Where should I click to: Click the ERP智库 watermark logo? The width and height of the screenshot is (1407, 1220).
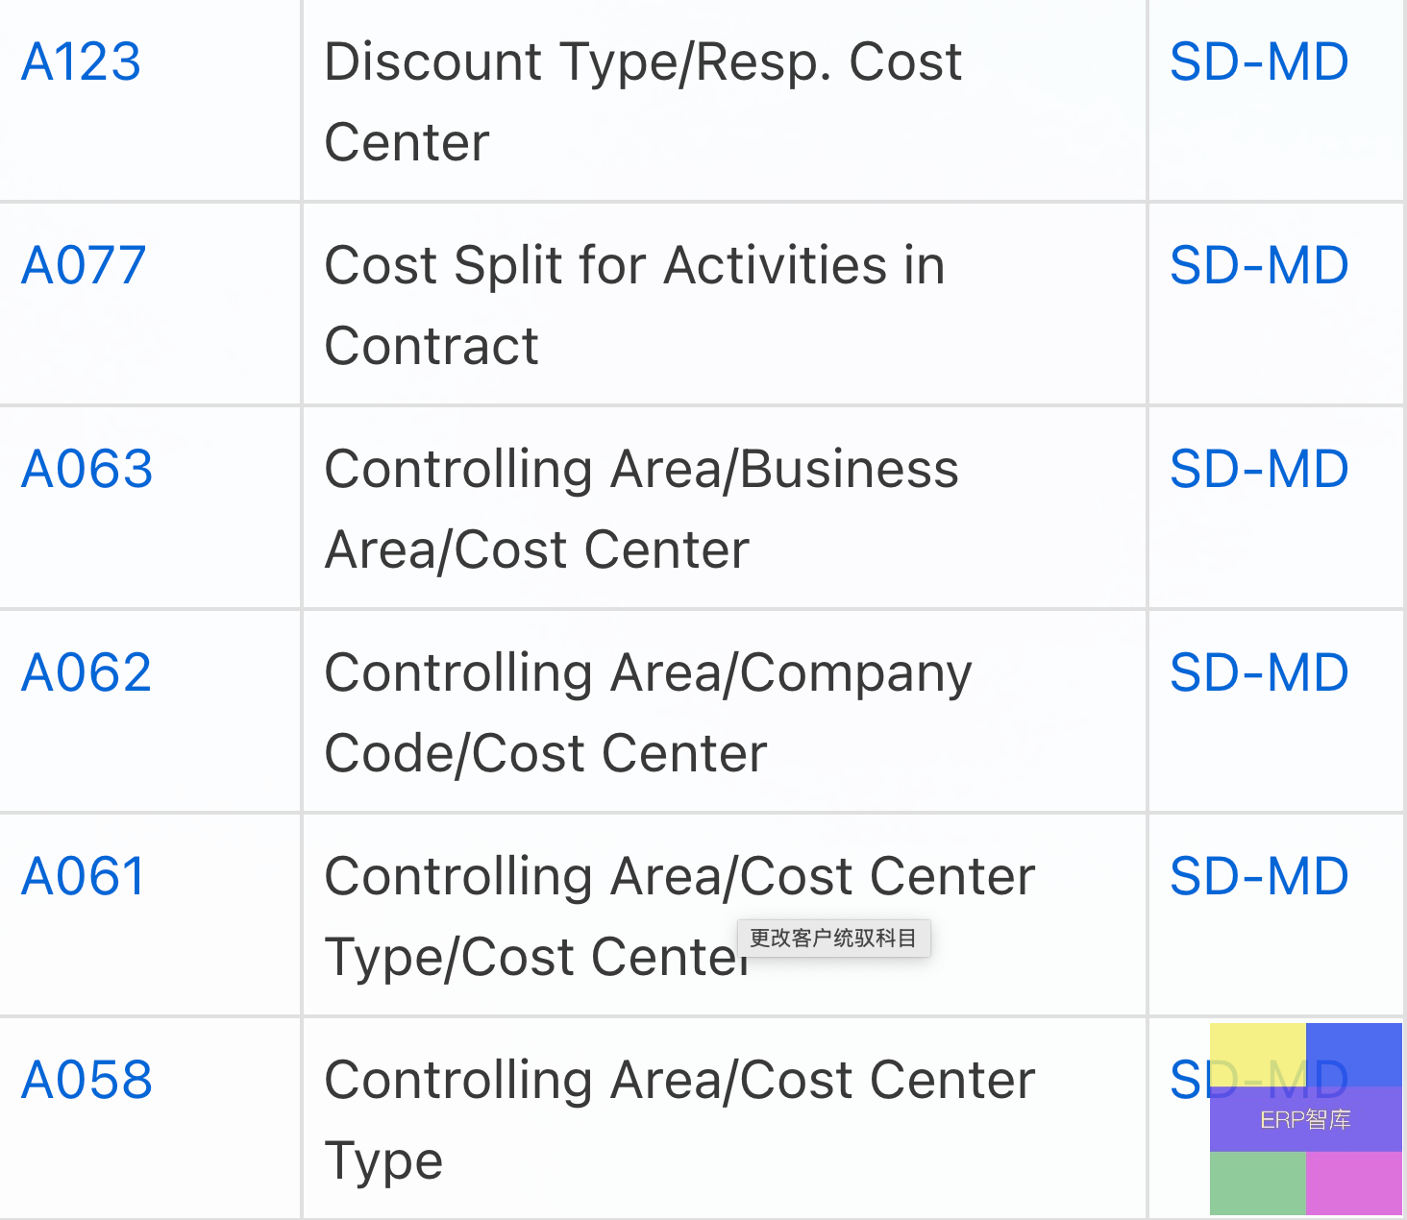click(x=1305, y=1119)
